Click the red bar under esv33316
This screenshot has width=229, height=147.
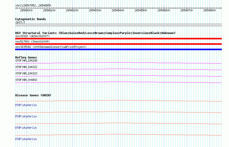click(x=118, y=39)
